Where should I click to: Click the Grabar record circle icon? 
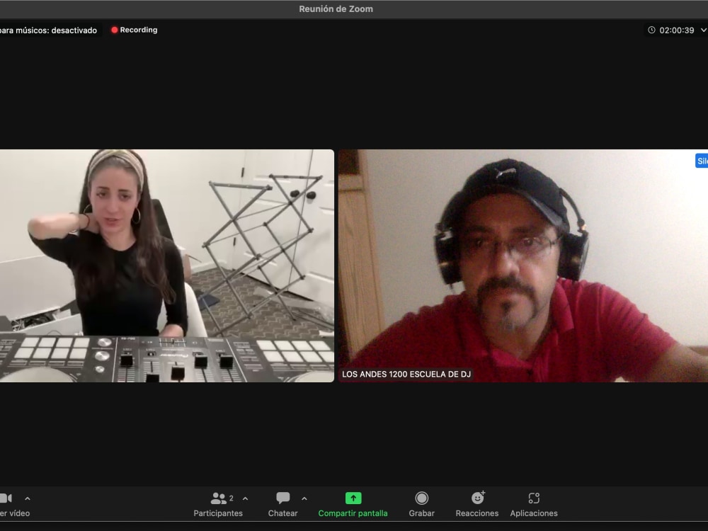pos(422,498)
